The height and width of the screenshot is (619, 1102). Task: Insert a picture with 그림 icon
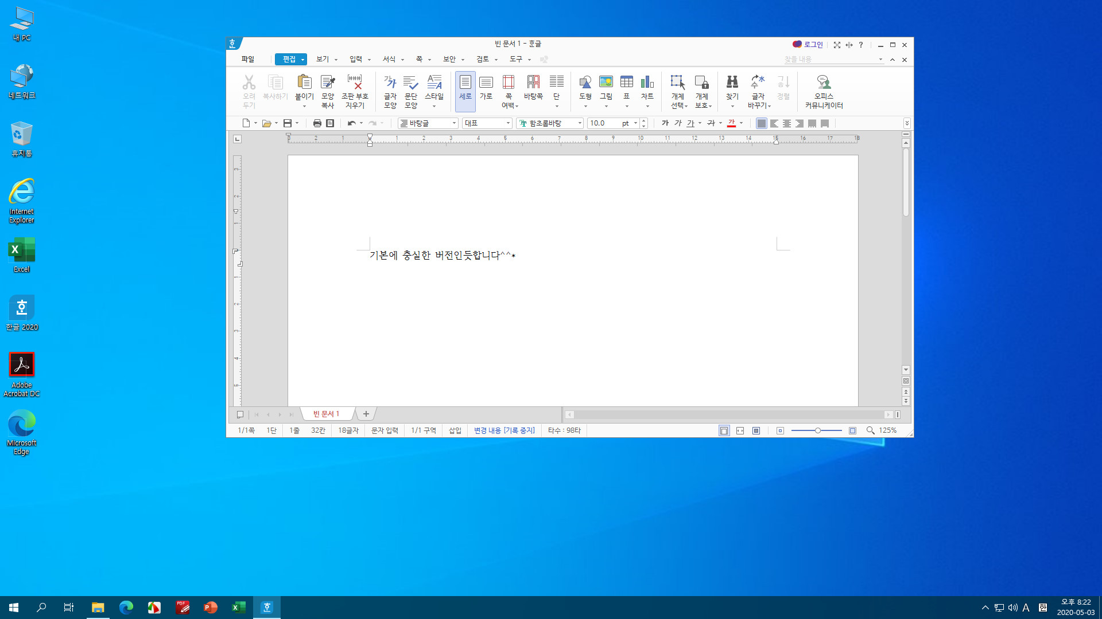(x=606, y=83)
